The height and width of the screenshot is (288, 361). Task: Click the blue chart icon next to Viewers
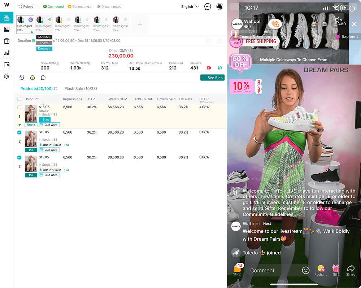[220, 68]
